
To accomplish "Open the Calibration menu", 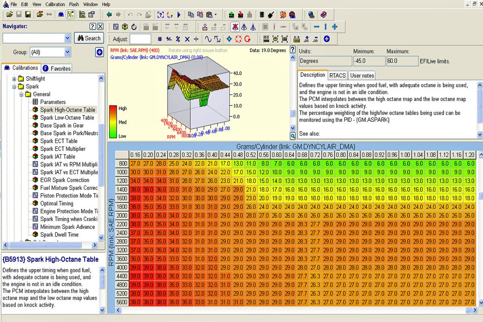I will pos(55,4).
